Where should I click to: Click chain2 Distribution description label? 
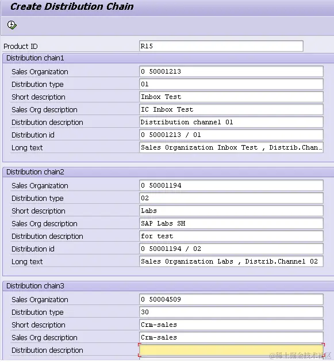tap(47, 237)
